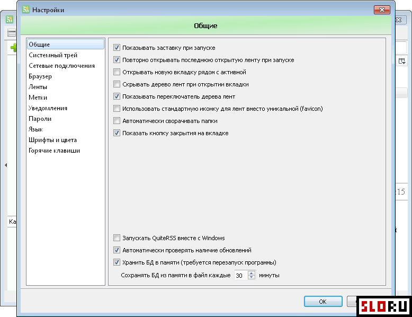Screen dimensions: 412x317
Task: Enable Скрывать дерево лент при открытии вкладки
Action: coord(117,84)
